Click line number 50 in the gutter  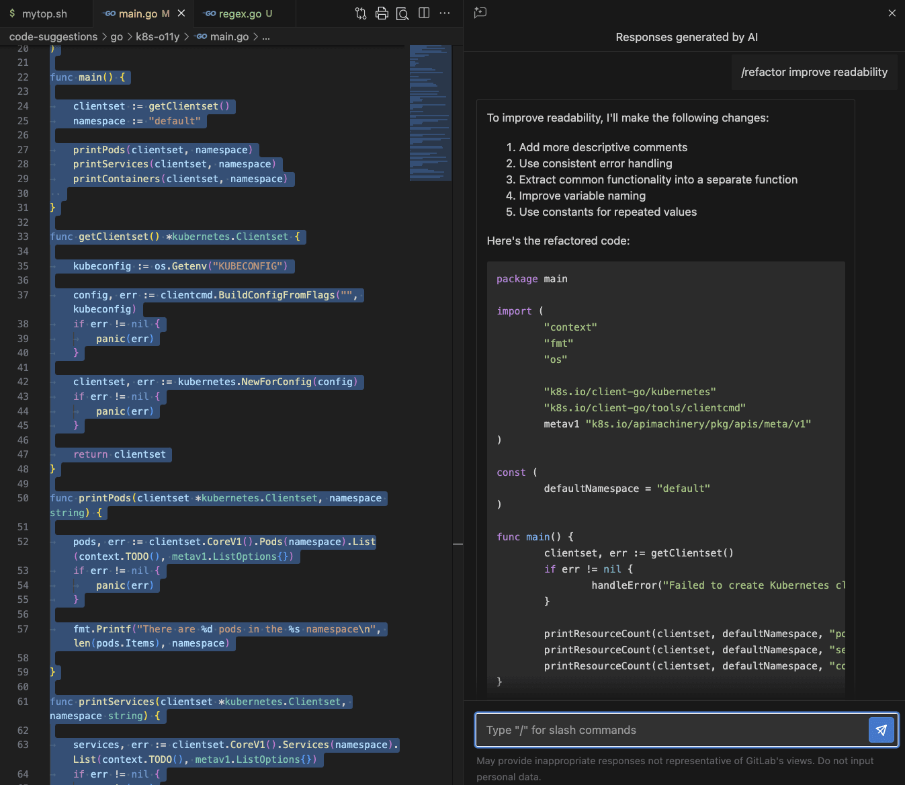(23, 498)
